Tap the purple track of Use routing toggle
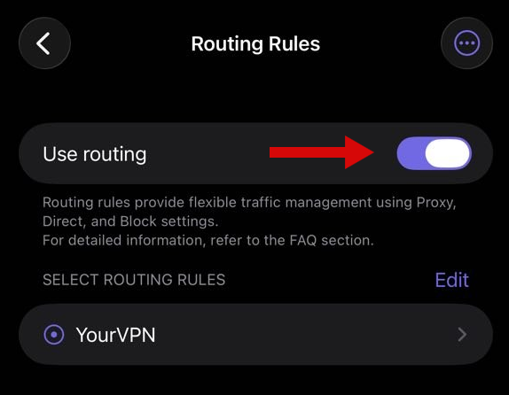Image resolution: width=509 pixels, height=395 pixels. [411, 153]
